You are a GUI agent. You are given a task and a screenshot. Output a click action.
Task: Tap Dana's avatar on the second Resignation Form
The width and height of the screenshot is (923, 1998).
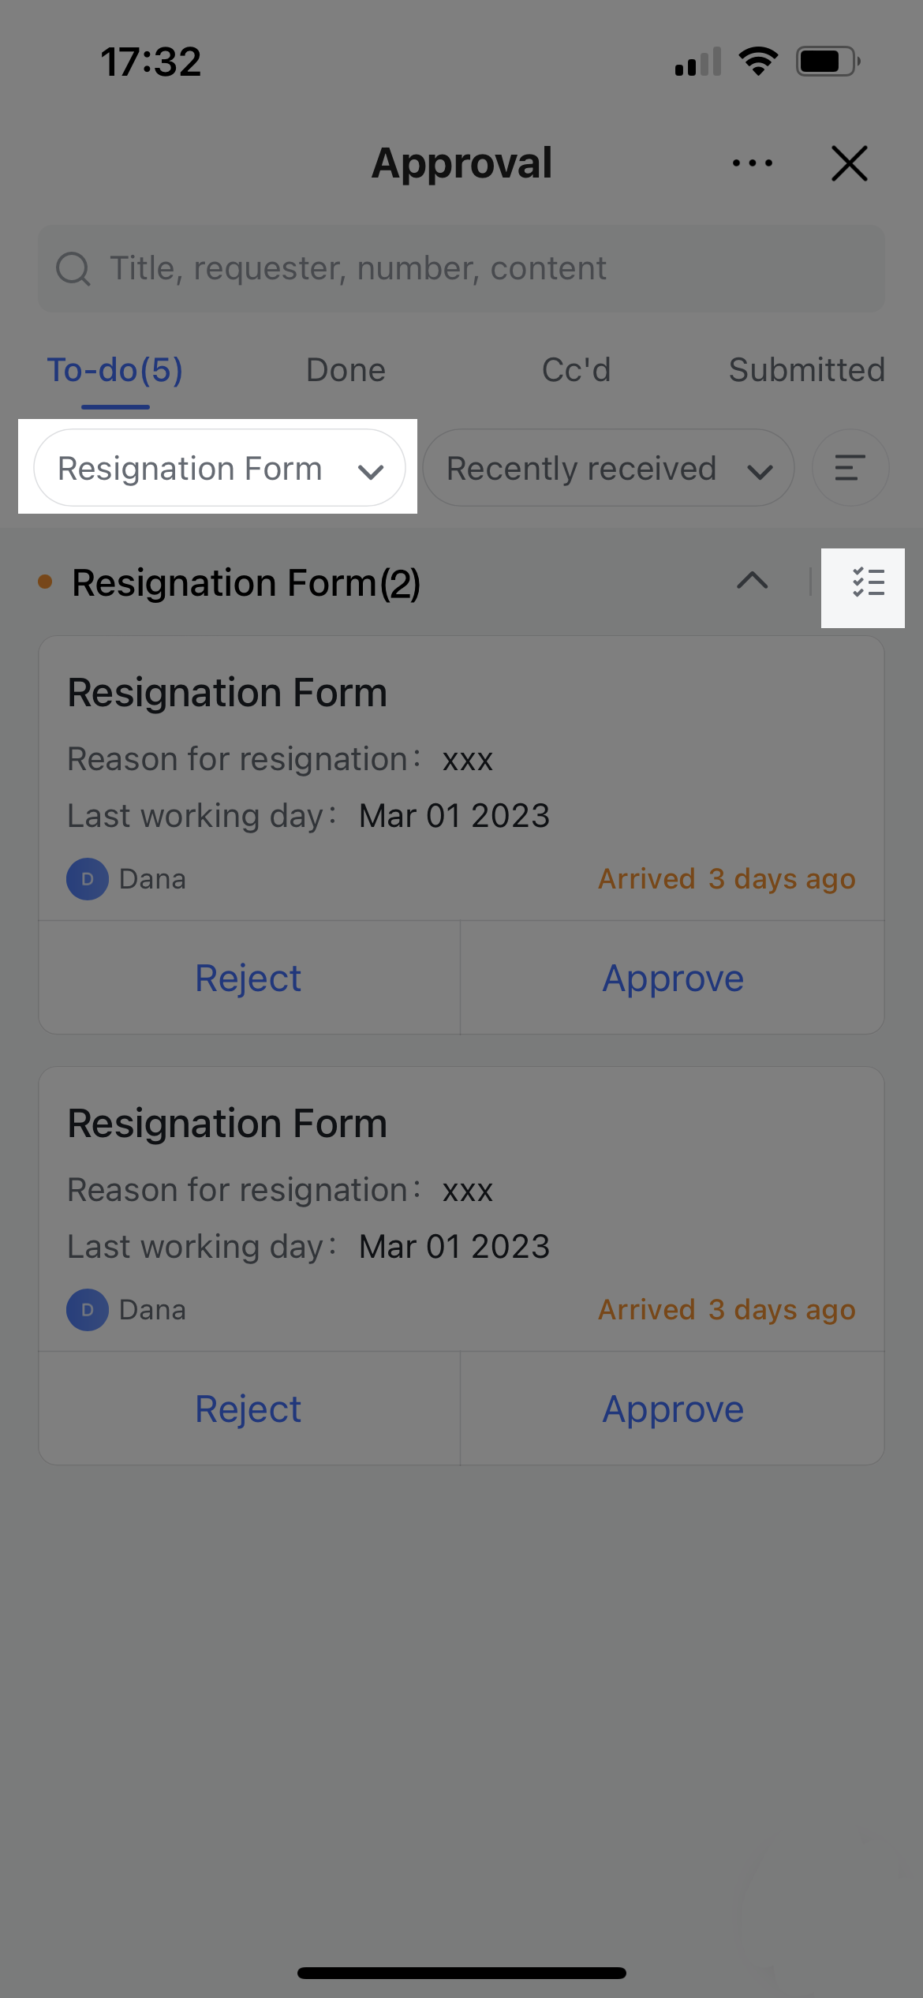coord(87,1309)
